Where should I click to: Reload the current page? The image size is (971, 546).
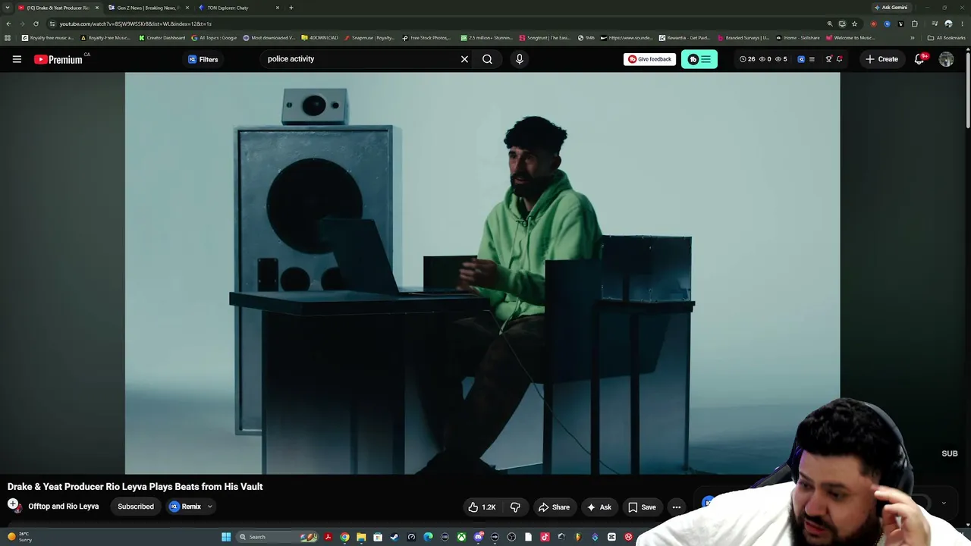(36, 24)
